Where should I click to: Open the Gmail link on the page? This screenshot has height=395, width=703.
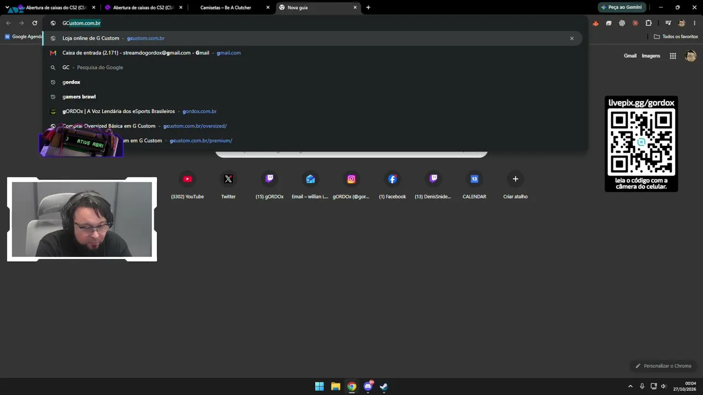coord(630,56)
